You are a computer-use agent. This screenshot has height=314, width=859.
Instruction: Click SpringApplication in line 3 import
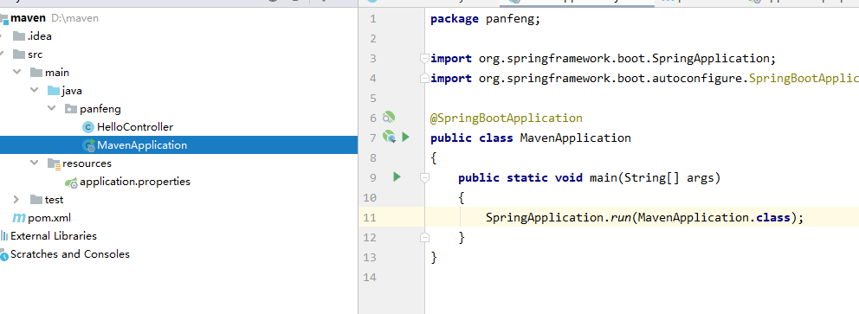(x=711, y=58)
